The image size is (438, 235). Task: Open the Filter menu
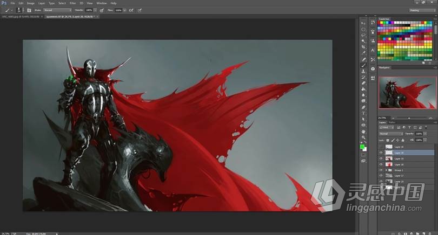pyautogui.click(x=72, y=3)
